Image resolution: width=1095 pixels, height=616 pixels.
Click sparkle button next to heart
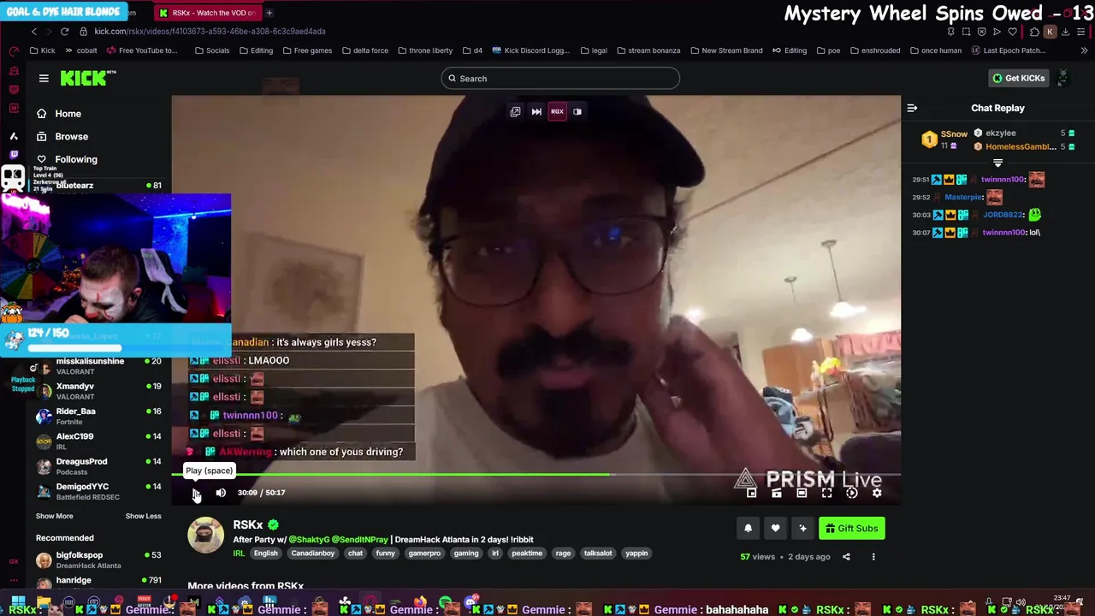pyautogui.click(x=802, y=529)
